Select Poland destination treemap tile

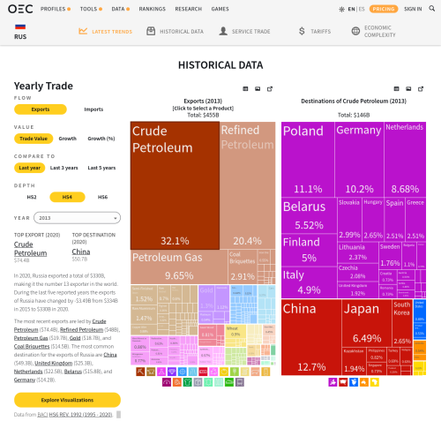[x=308, y=160]
